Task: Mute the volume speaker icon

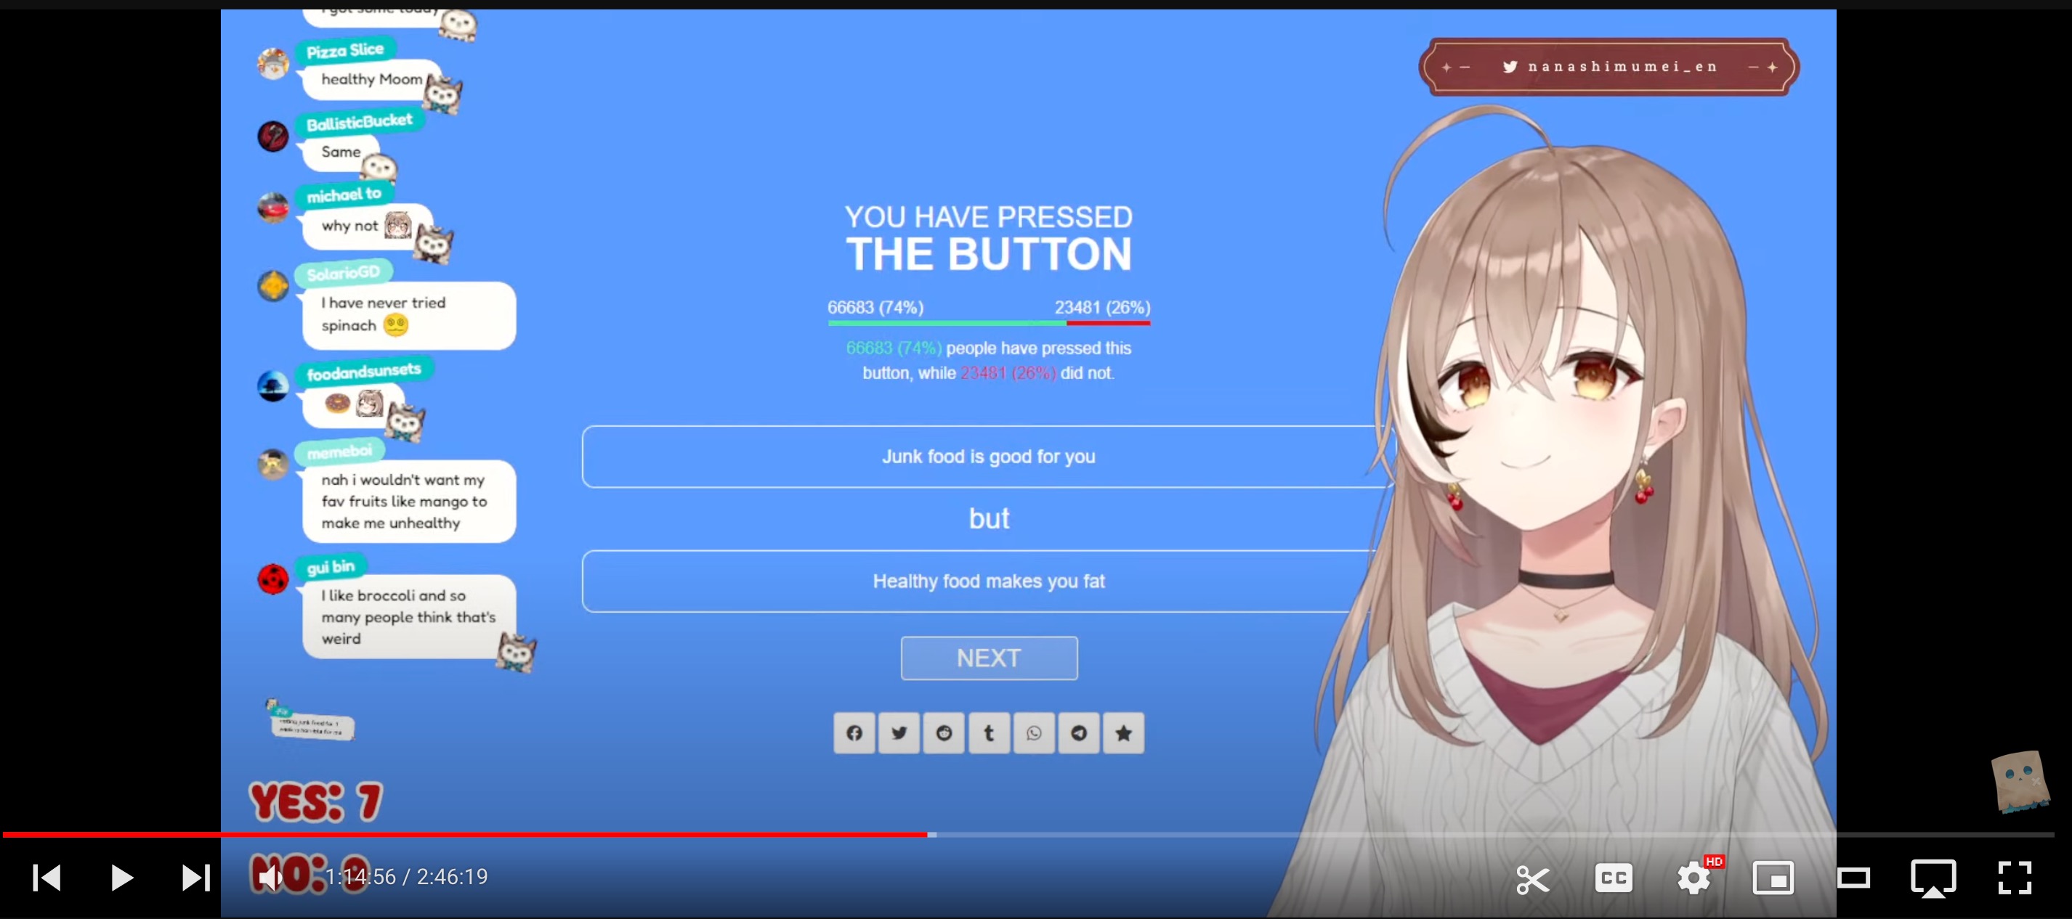Action: click(x=271, y=877)
